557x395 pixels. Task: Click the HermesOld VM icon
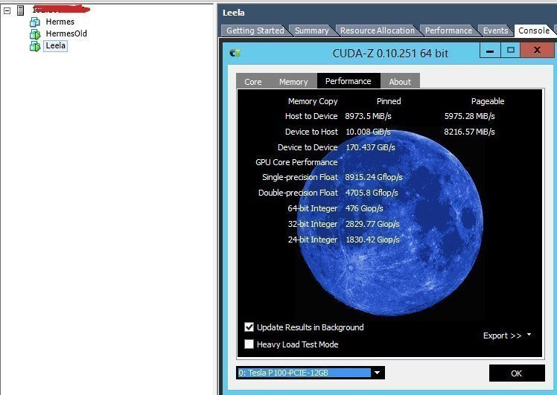[x=34, y=34]
